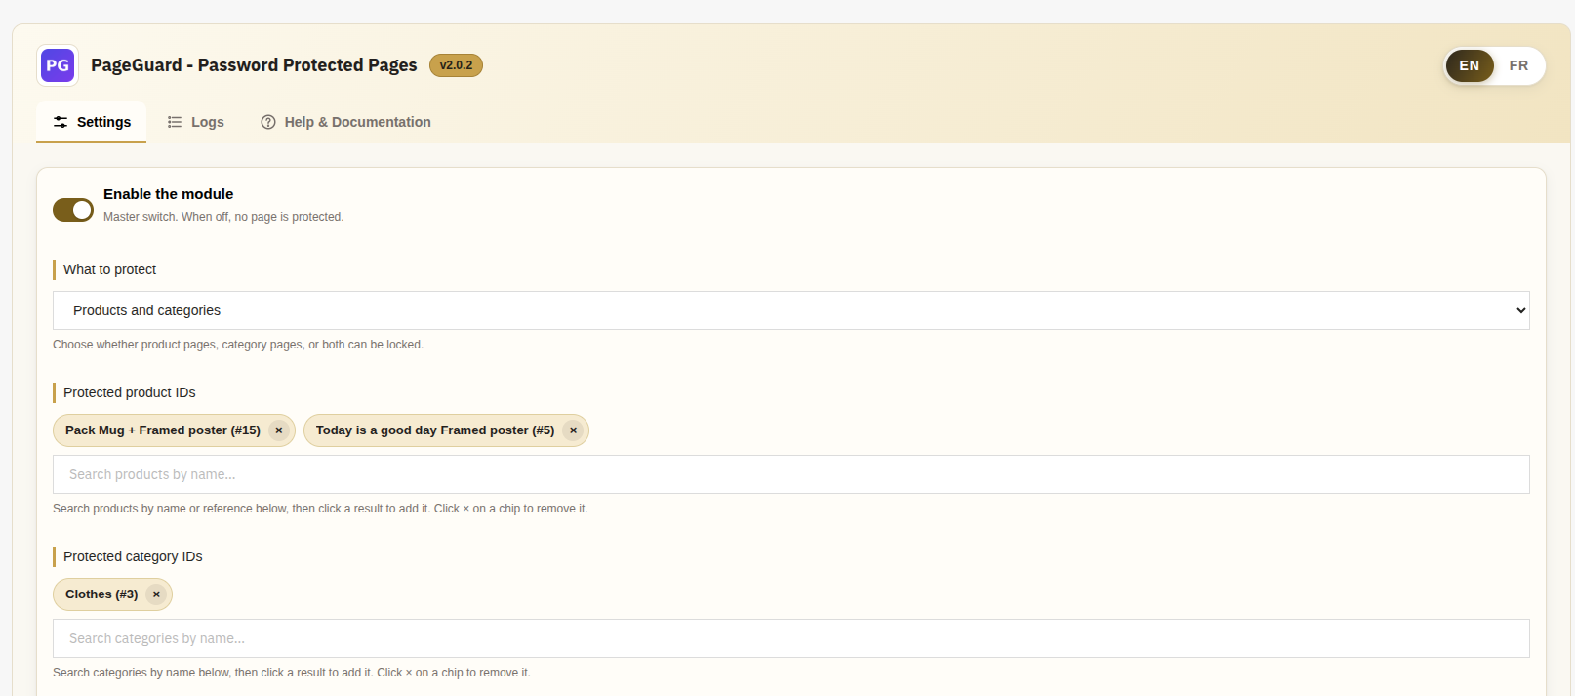The height and width of the screenshot is (696, 1575).
Task: Click the Protected product IDs label
Action: click(130, 392)
